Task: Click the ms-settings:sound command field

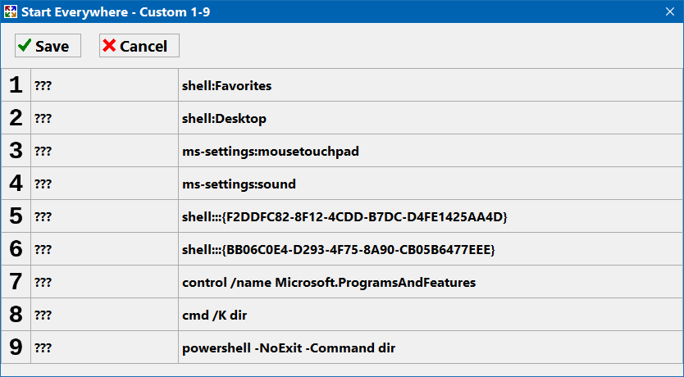Action: (x=430, y=184)
